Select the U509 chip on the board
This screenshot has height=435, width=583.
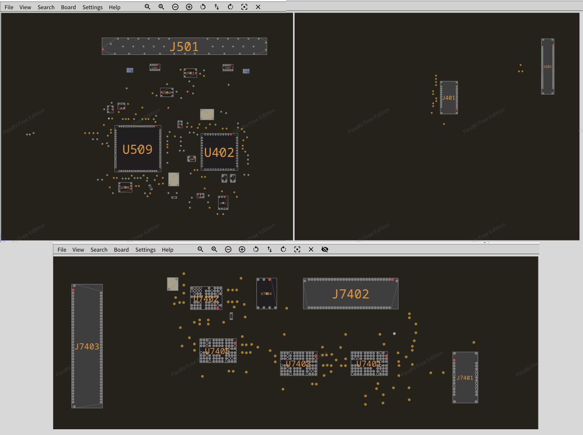[137, 149]
